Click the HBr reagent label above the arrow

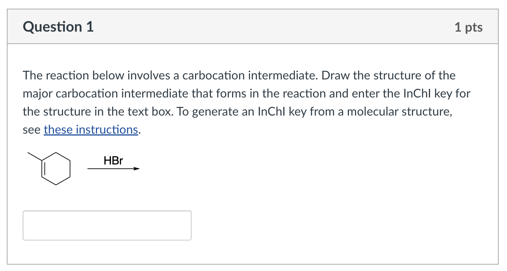point(113,161)
